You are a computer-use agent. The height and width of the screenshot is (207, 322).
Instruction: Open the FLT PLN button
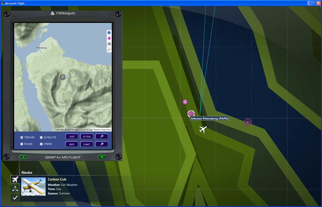[x=87, y=137]
